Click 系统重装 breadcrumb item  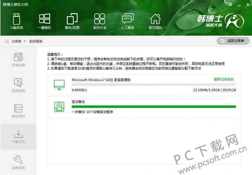click(x=36, y=41)
